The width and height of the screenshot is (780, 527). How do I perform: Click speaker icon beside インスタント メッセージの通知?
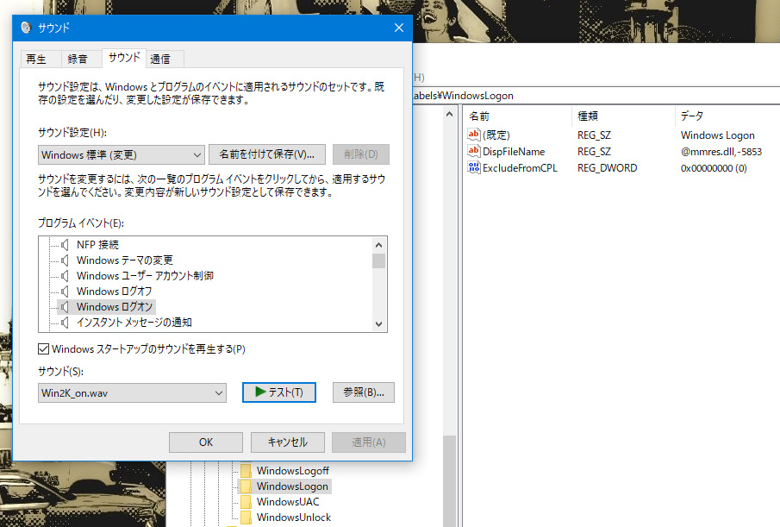click(x=65, y=323)
